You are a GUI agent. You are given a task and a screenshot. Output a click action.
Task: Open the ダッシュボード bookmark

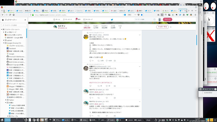coord(16,84)
